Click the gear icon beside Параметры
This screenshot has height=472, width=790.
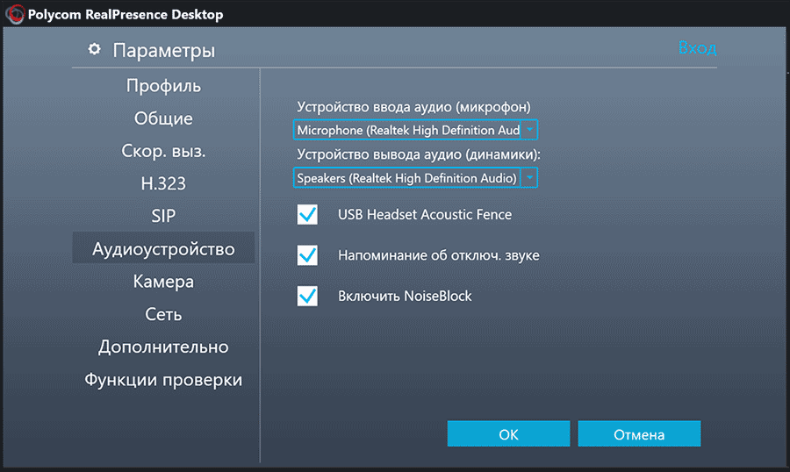point(94,49)
